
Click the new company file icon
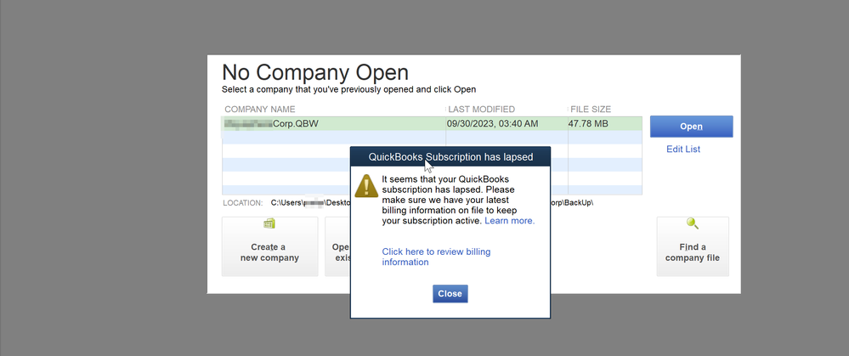[269, 223]
